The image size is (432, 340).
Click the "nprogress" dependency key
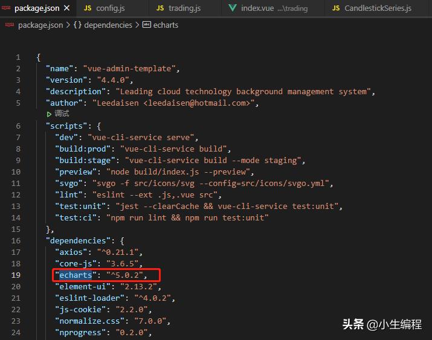point(80,333)
